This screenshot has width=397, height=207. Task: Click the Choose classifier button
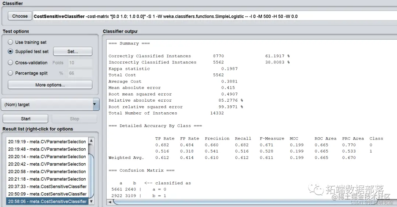coord(20,16)
